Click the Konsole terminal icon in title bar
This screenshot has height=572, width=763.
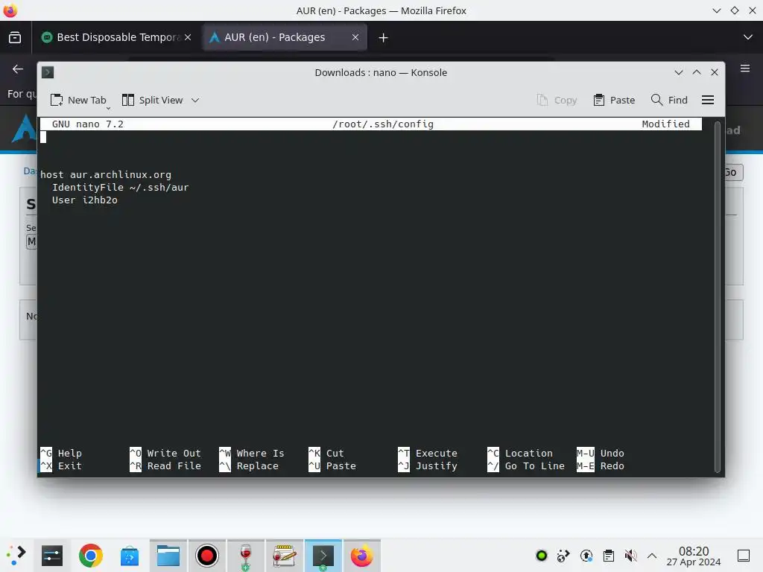tap(48, 72)
